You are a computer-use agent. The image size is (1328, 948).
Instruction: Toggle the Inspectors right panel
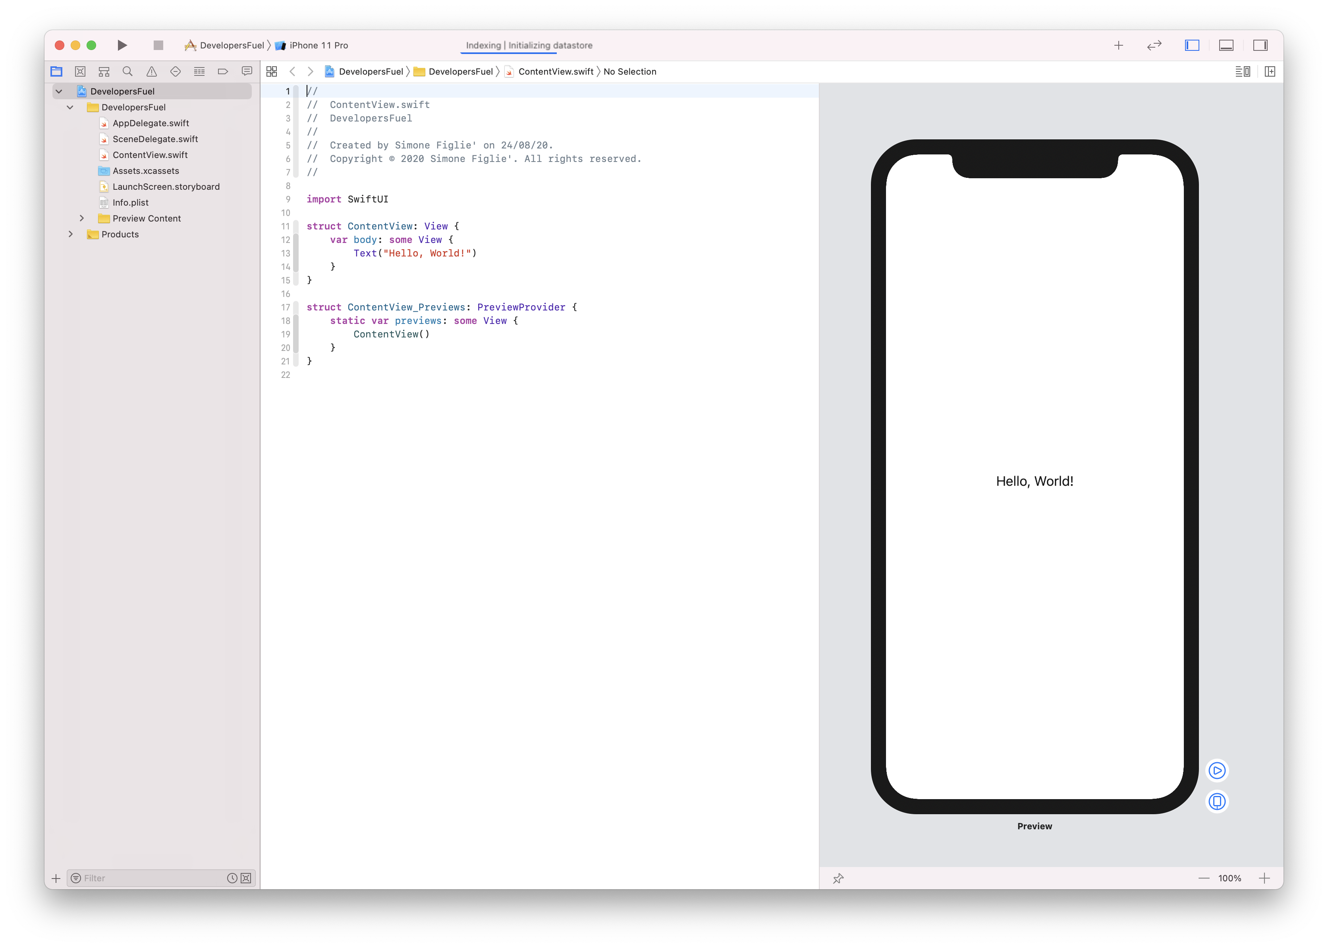click(x=1260, y=45)
